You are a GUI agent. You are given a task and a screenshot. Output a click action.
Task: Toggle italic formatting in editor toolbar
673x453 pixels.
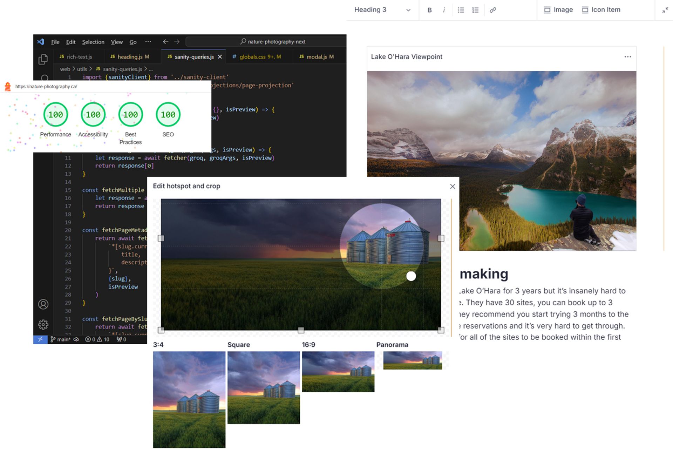coord(444,10)
